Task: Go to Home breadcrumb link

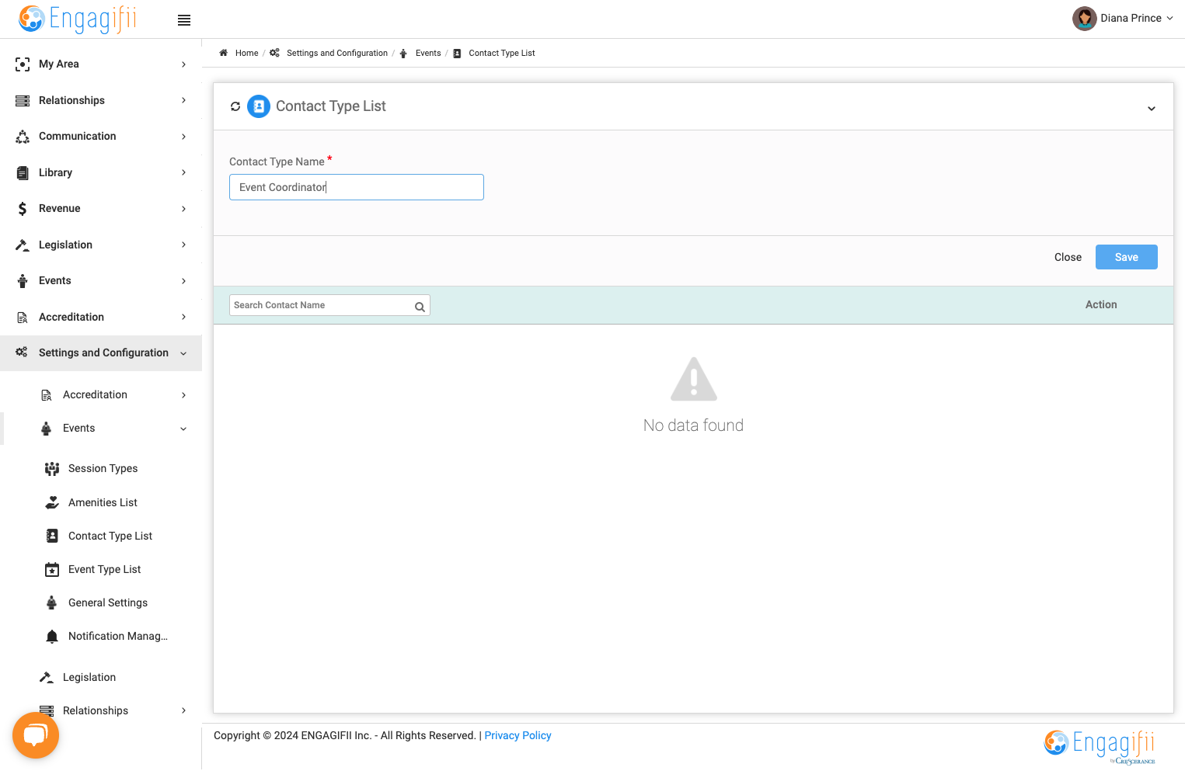Action: [246, 53]
